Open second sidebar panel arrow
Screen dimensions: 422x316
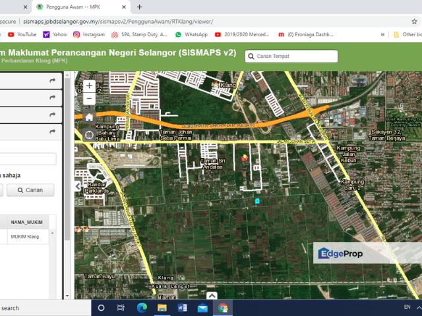(53, 97)
